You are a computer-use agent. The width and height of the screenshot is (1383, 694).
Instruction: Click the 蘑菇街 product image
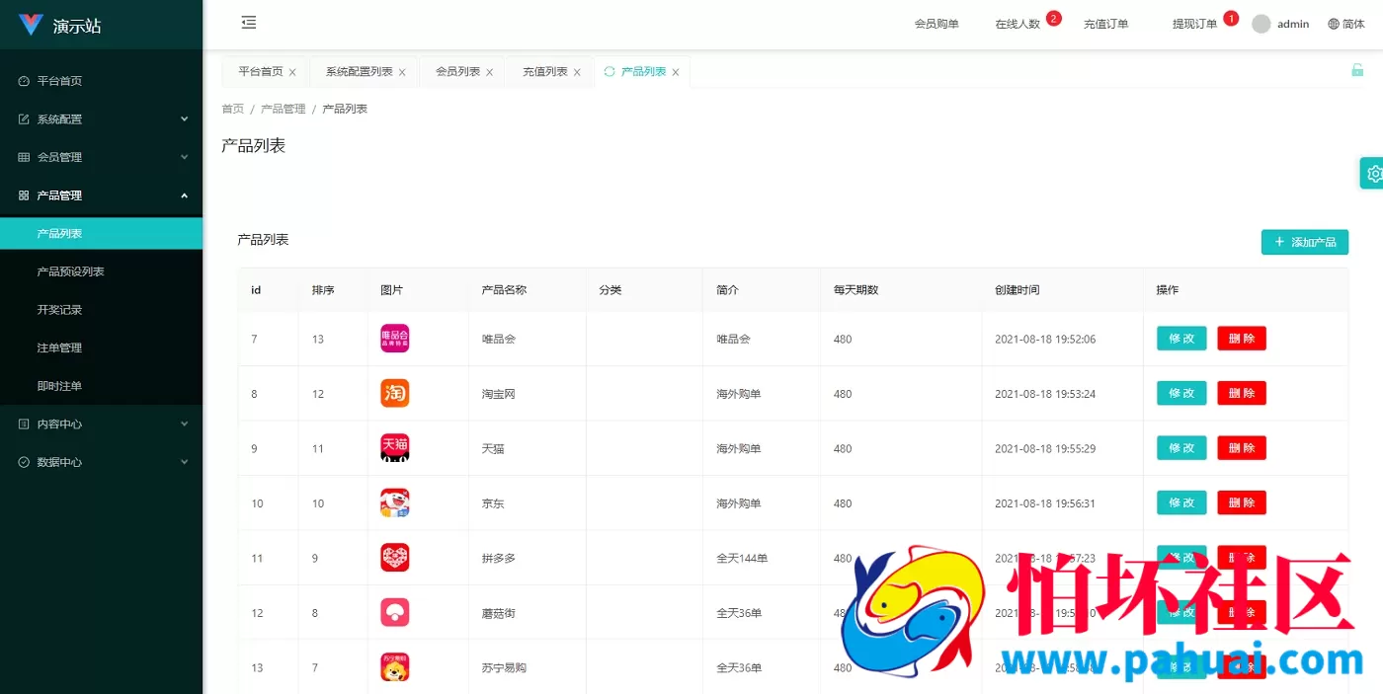click(395, 613)
